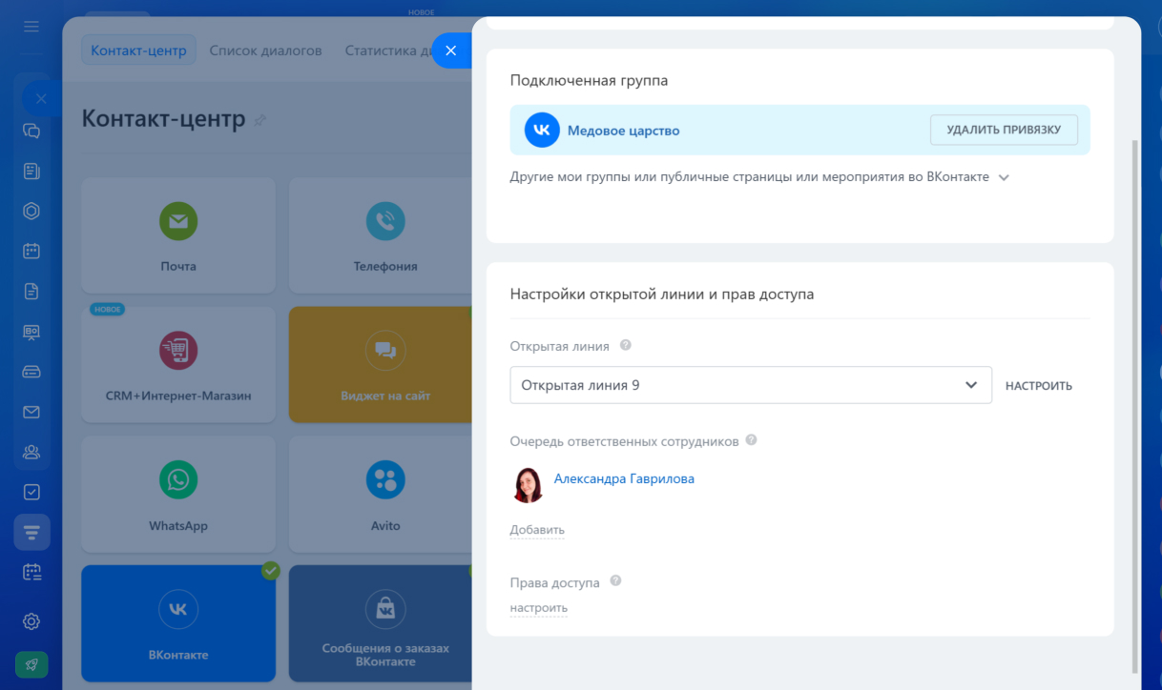Viewport: 1162px width, 690px height.
Task: Open the hamburger menu in the left sidebar
Action: pyautogui.click(x=31, y=27)
